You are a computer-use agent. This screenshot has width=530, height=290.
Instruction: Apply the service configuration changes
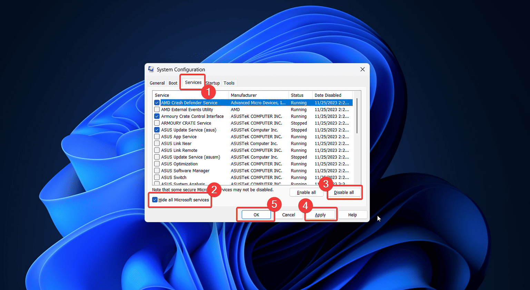coord(320,214)
